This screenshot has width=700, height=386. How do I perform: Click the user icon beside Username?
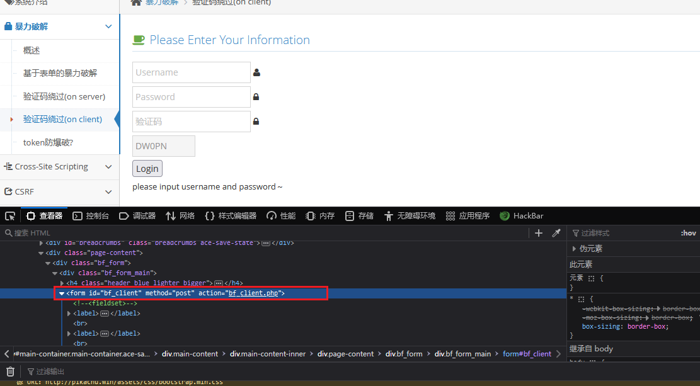256,72
